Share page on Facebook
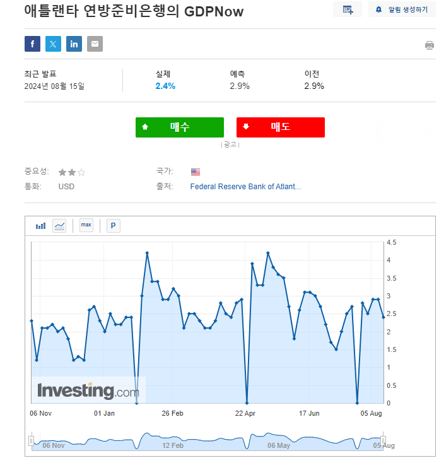439x463 pixels. pos(32,44)
